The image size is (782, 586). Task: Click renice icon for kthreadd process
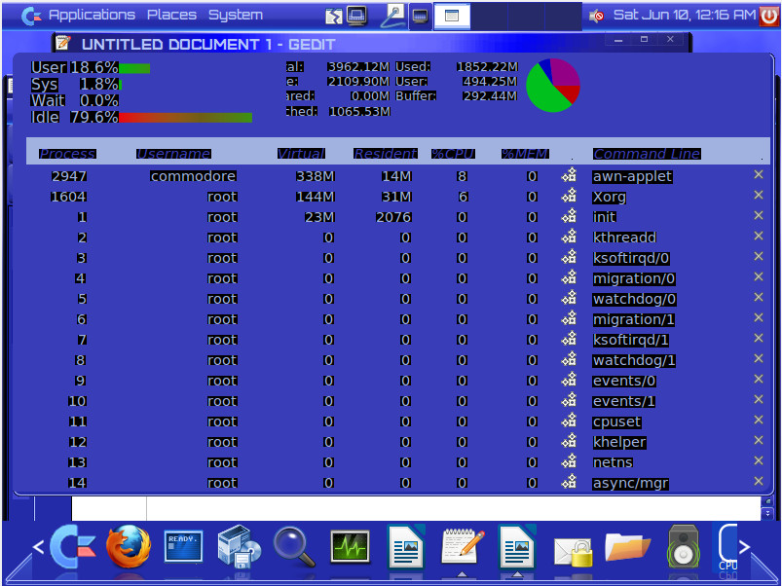(x=569, y=237)
